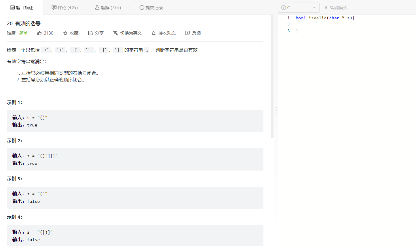Click 输出: false under 示例 3

pos(26,201)
